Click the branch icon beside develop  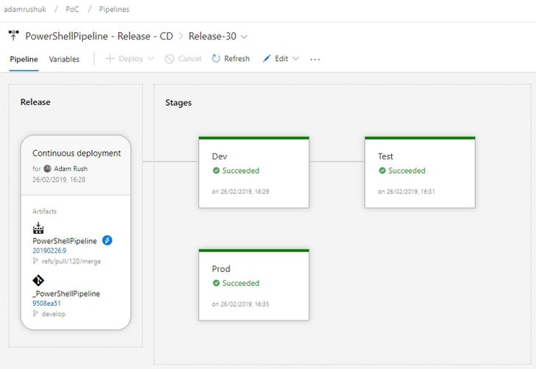(35, 314)
